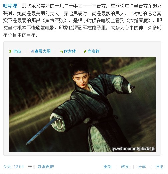Rotate the photo with 向左转

[x=70, y=51]
